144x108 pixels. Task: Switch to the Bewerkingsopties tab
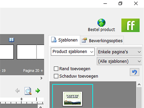click(102, 40)
